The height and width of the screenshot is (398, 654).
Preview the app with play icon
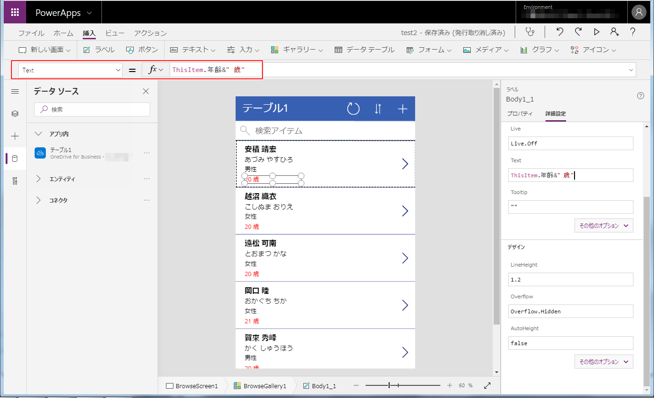597,32
